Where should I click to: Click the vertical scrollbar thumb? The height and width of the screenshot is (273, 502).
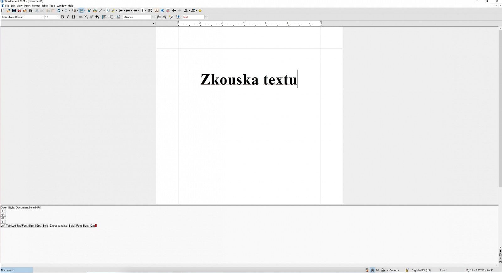tap(500, 109)
